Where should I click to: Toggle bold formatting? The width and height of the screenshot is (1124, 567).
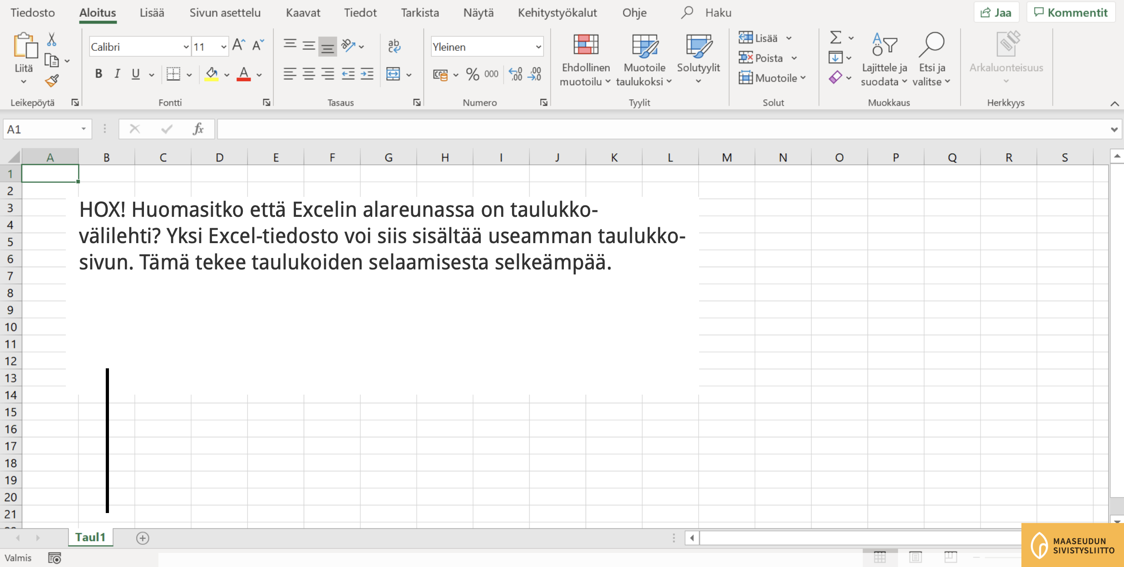(99, 74)
